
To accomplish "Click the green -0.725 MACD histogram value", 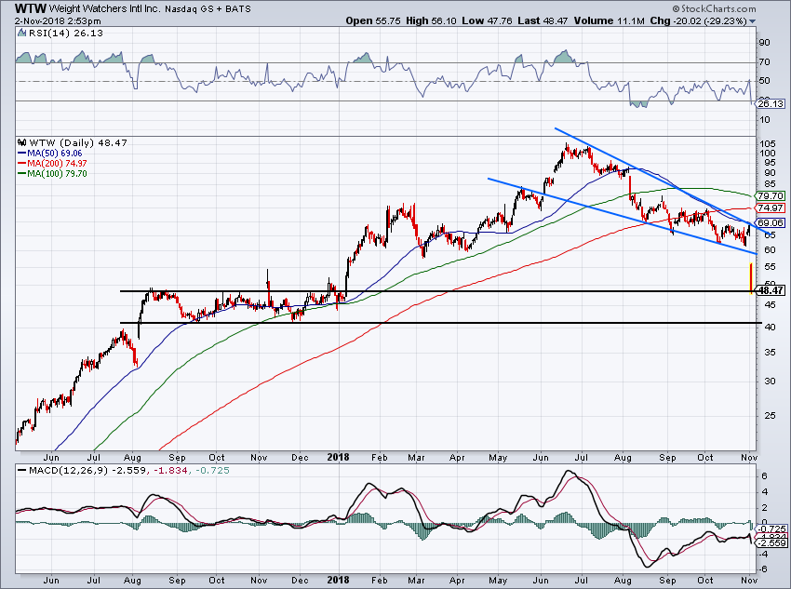I will coord(212,470).
